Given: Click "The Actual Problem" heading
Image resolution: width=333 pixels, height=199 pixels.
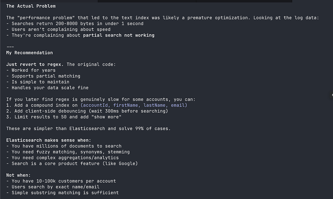Looking at the screenshot, I should [31, 6].
